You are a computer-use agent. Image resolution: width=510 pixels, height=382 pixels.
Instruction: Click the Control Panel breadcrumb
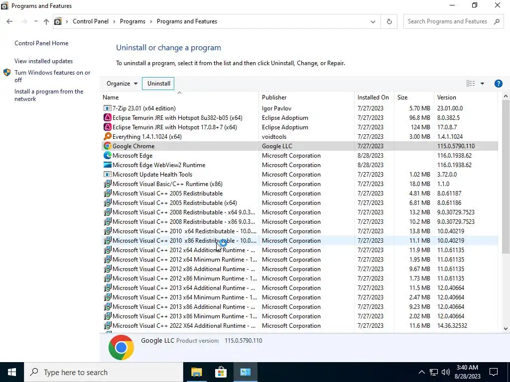[91, 21]
